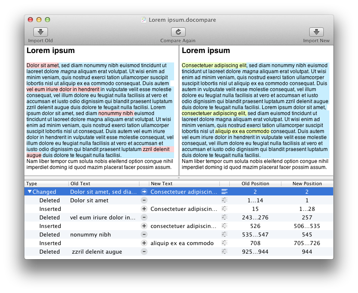Click minus icon beside 'zzril delenit augue'

point(144,252)
